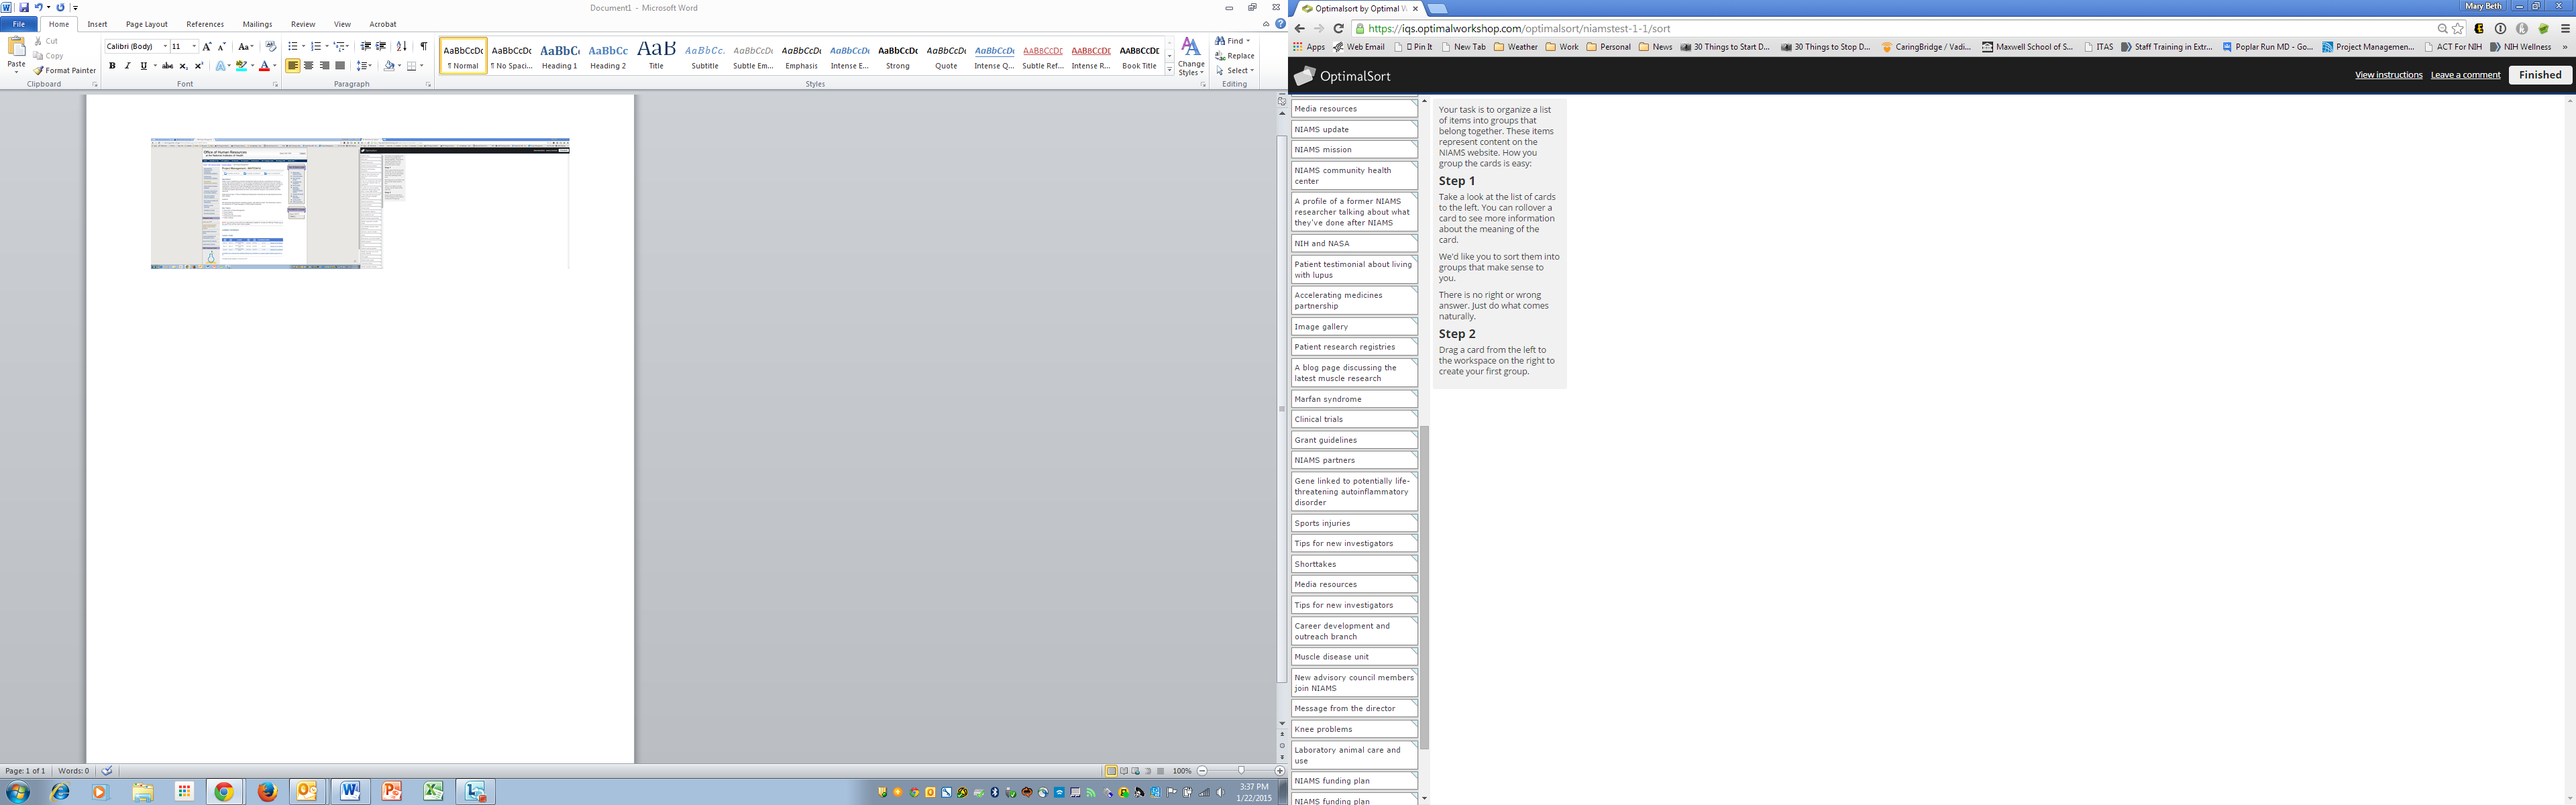The image size is (2576, 805).
Task: Click Chrome's reload page icon
Action: (x=1338, y=28)
